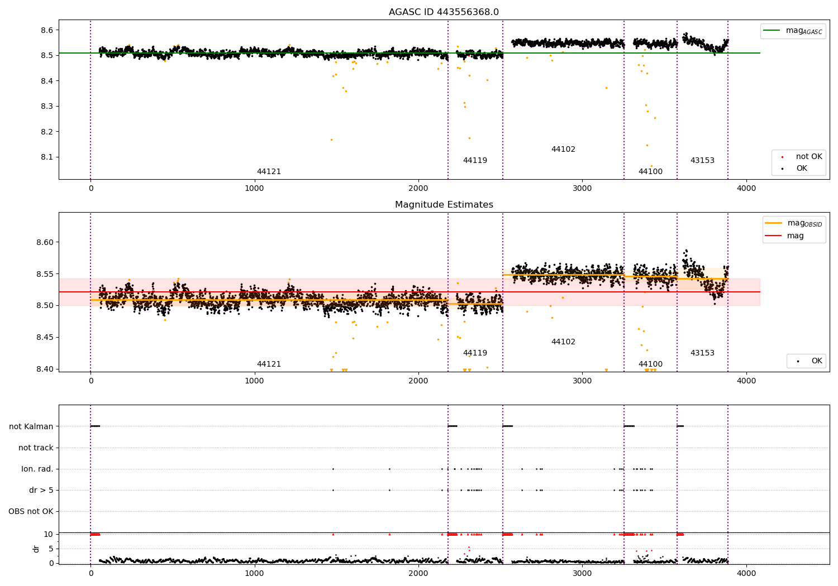Click the 10 tick on the dr axis

[49, 534]
